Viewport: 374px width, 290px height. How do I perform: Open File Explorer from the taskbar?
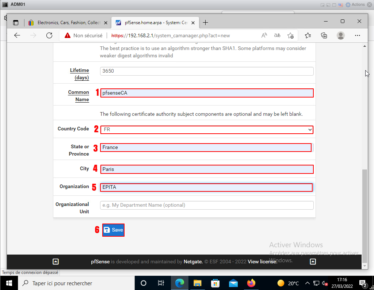[x=197, y=283]
